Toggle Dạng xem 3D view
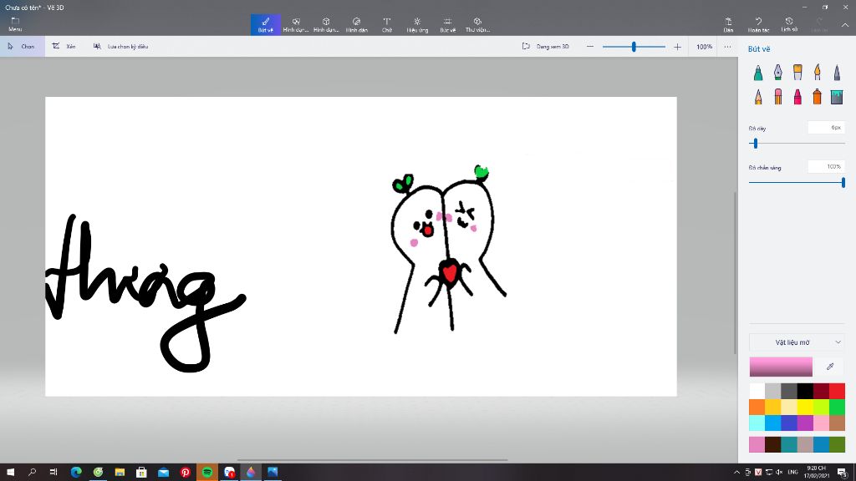 [x=546, y=47]
